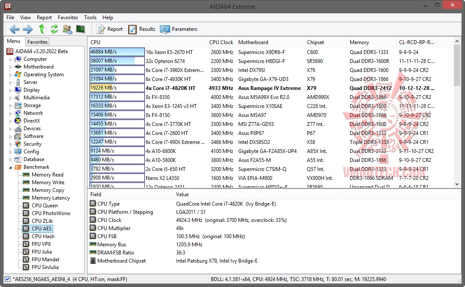Switch to the Menu tab
The height and width of the screenshot is (287, 465).
pos(14,41)
